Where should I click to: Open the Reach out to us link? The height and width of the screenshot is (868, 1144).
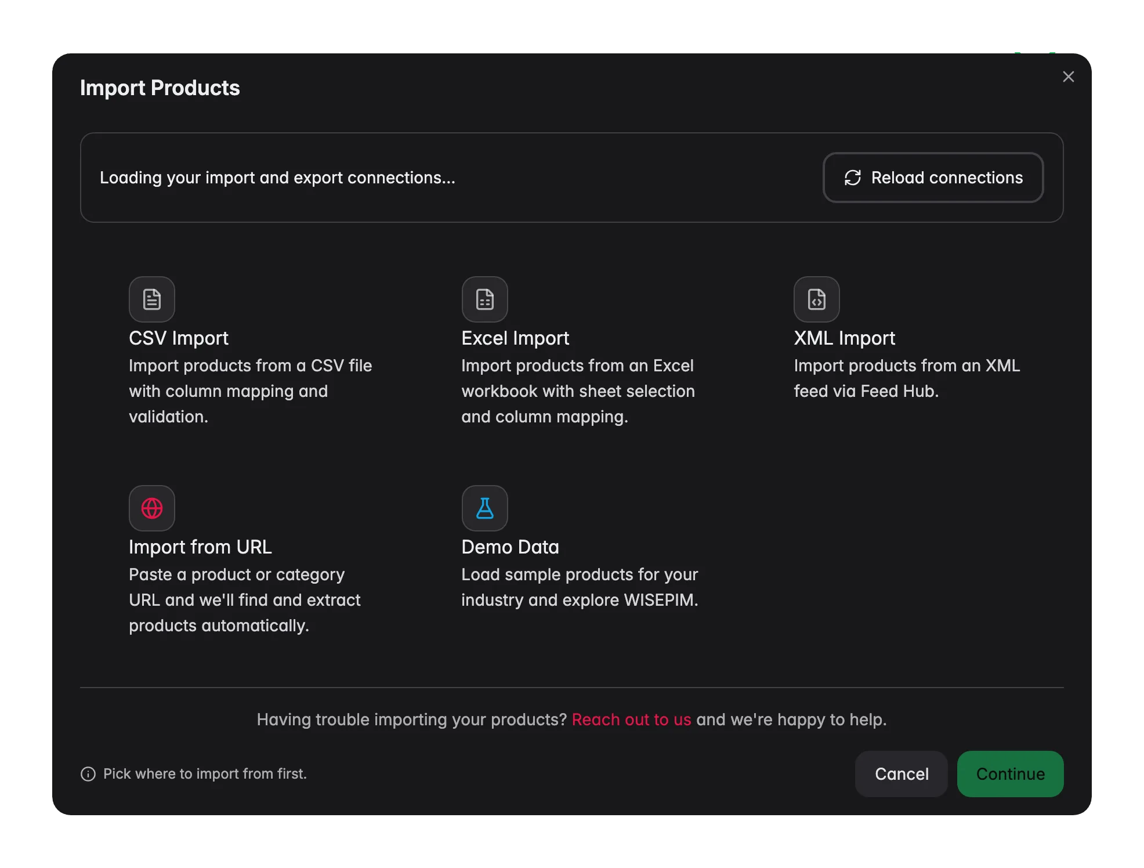click(631, 719)
